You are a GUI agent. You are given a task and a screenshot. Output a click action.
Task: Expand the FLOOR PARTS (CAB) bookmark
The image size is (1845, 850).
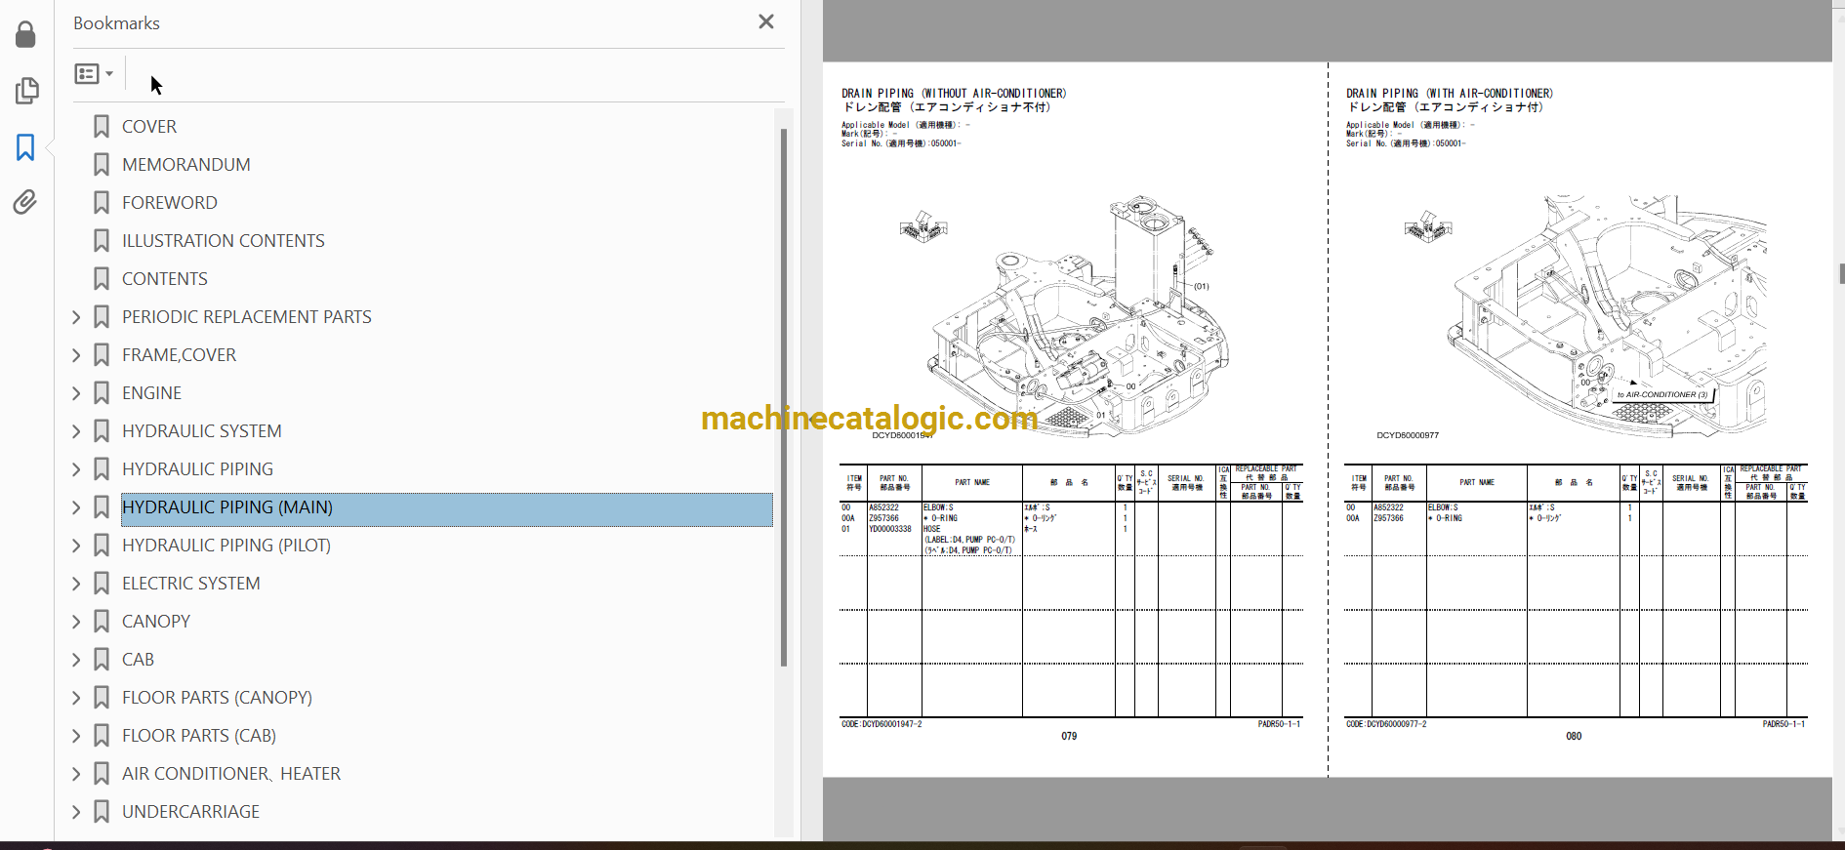pos(76,736)
